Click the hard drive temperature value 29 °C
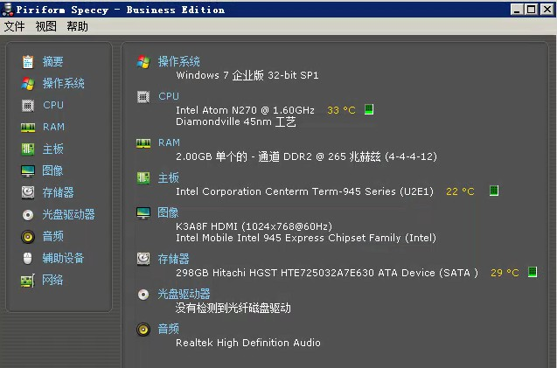557x368 pixels. pyautogui.click(x=505, y=273)
